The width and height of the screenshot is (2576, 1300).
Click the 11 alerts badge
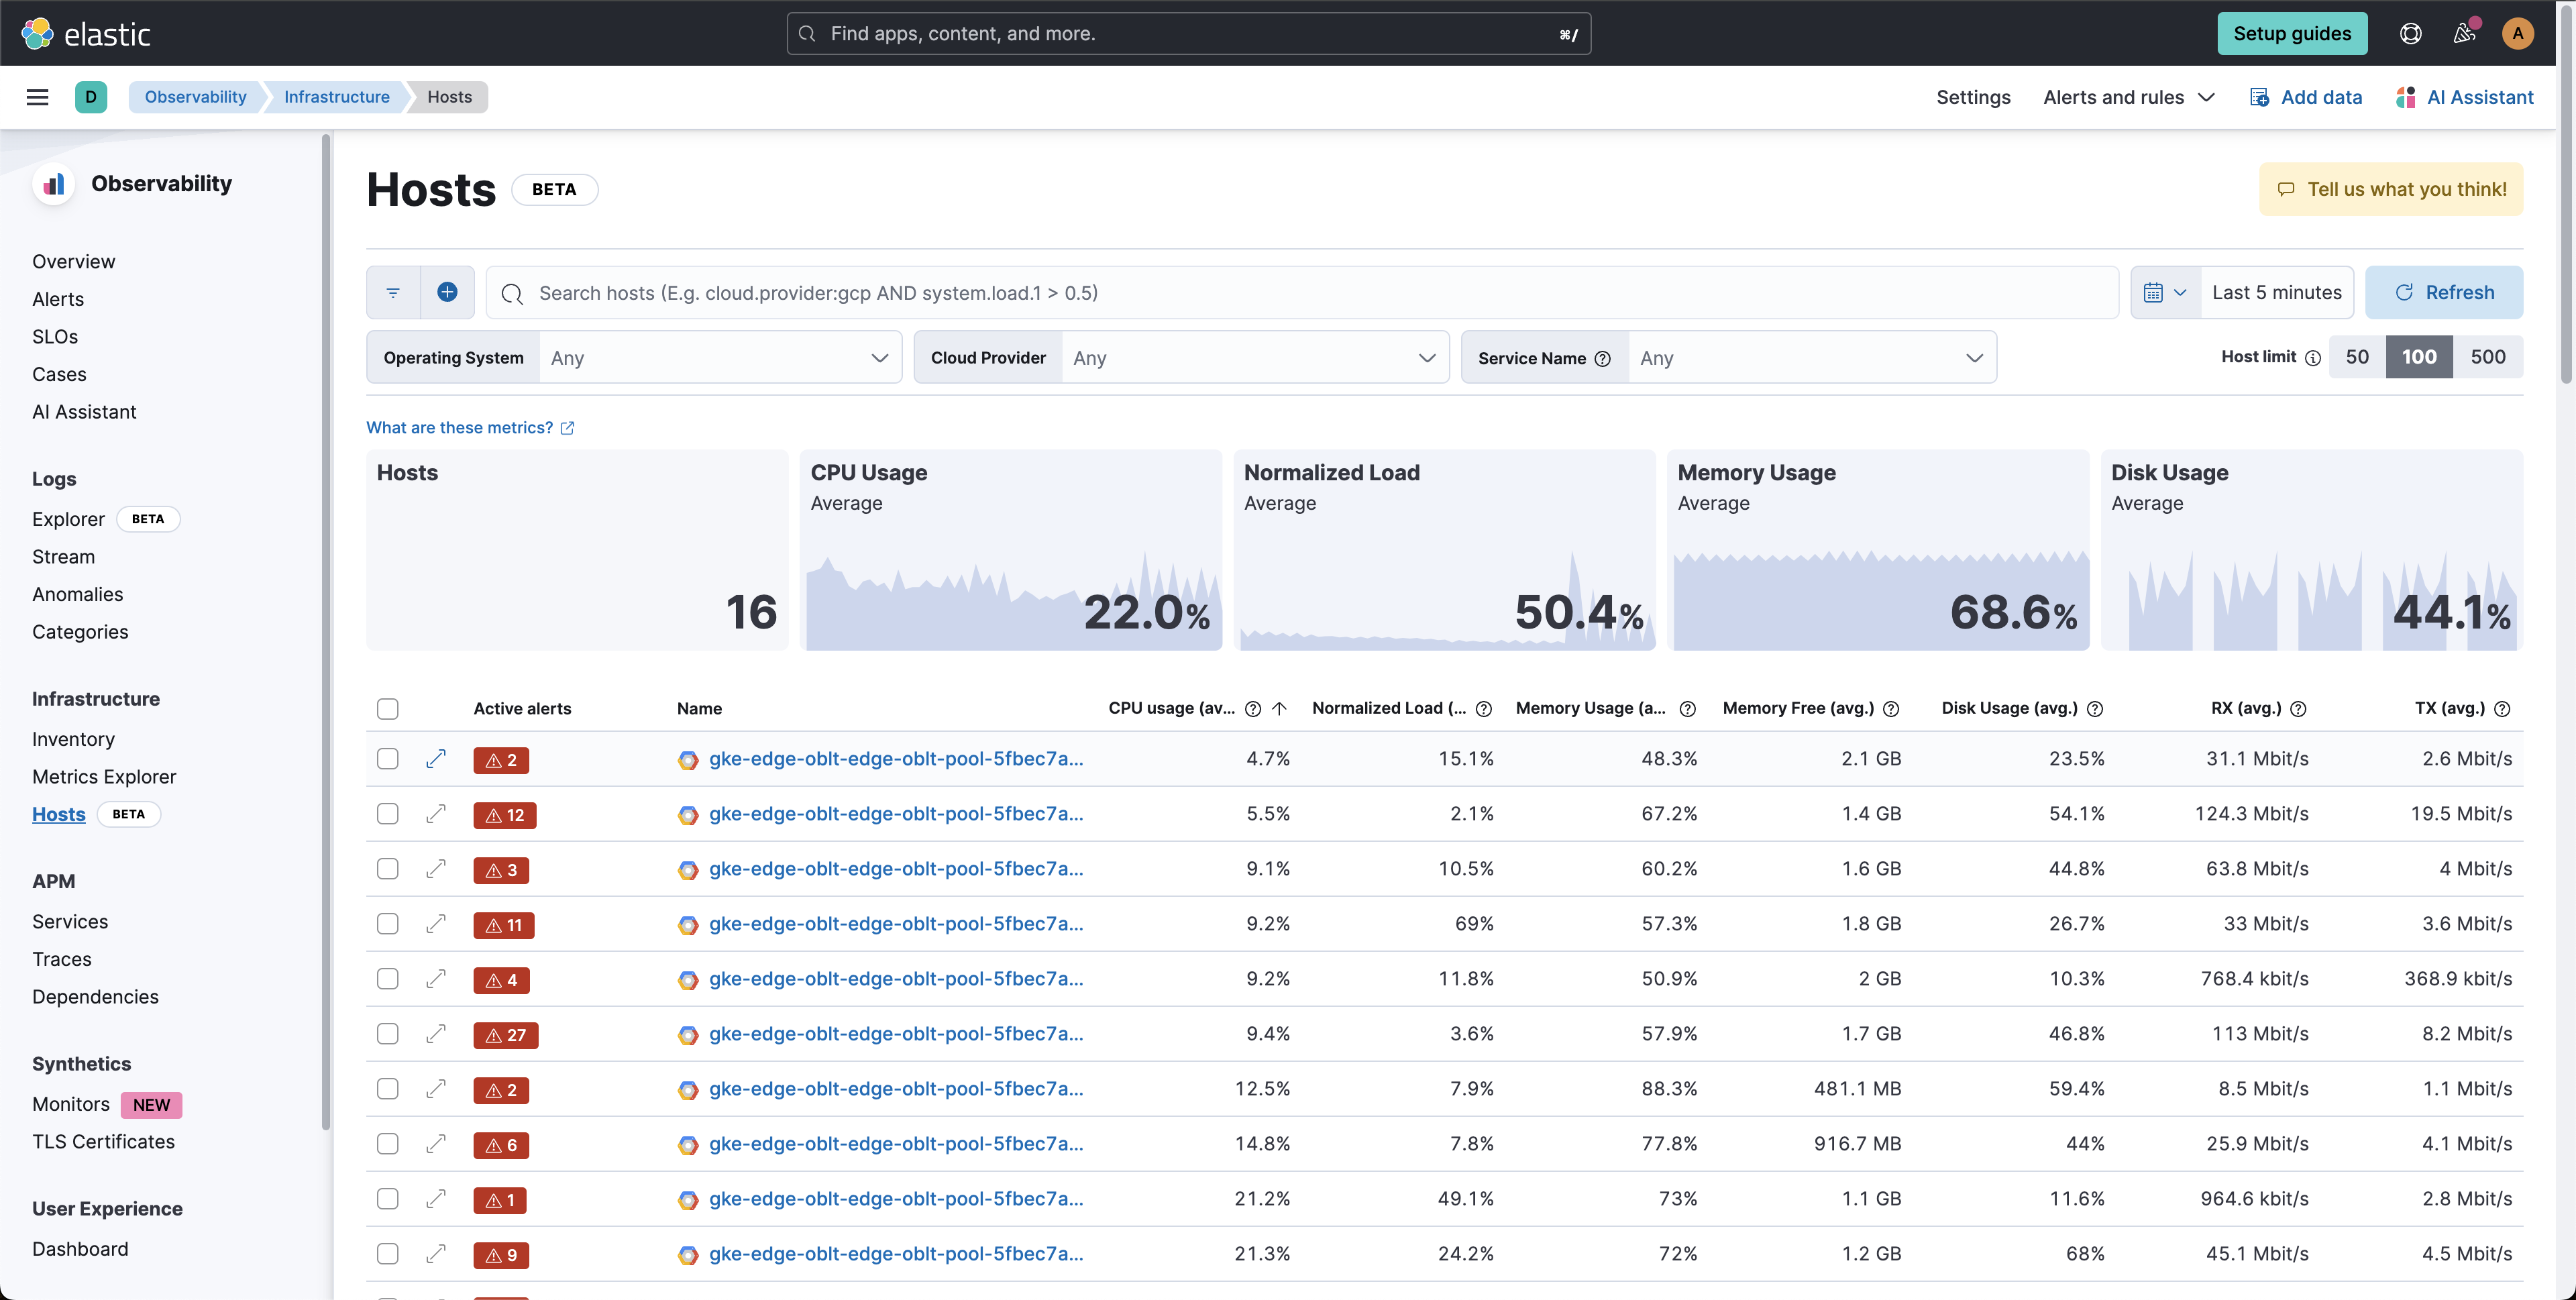tap(503, 925)
